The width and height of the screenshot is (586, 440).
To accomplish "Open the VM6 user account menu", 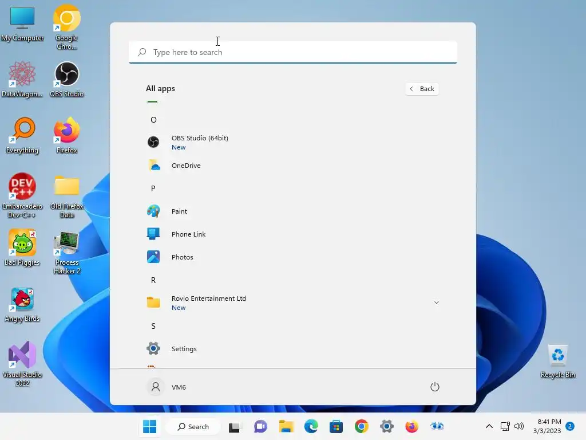I will 167,387.
